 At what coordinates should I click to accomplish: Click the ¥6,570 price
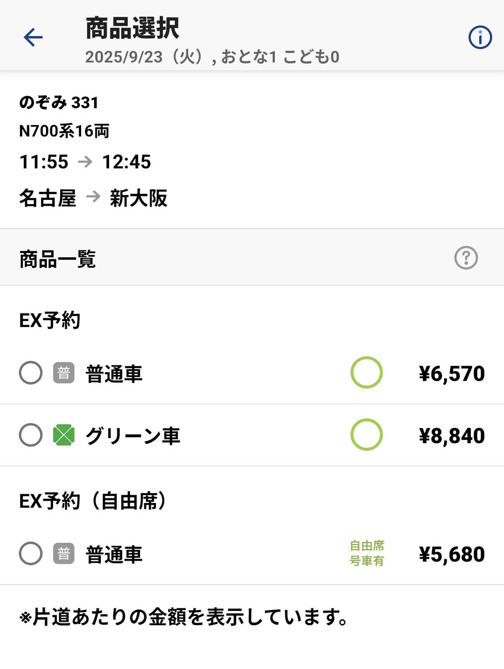coord(452,373)
